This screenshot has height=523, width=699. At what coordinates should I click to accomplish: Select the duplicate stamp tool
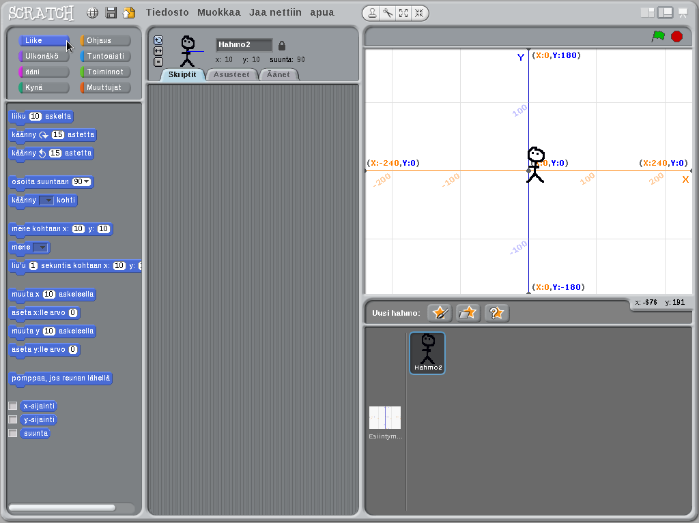coord(372,14)
